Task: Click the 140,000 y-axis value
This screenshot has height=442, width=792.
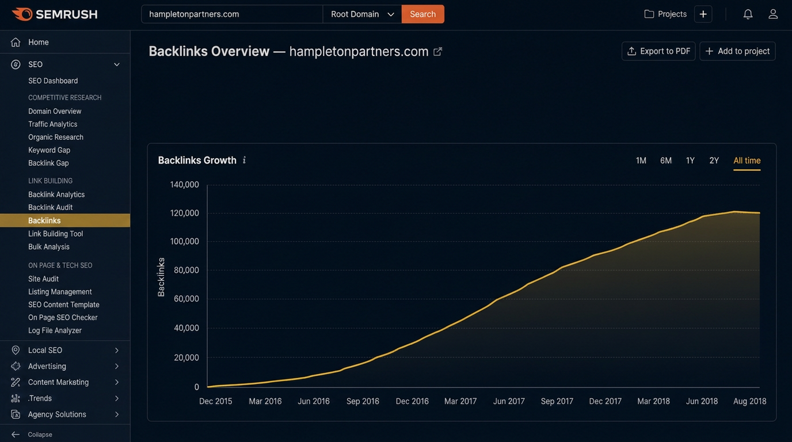Action: tap(184, 185)
